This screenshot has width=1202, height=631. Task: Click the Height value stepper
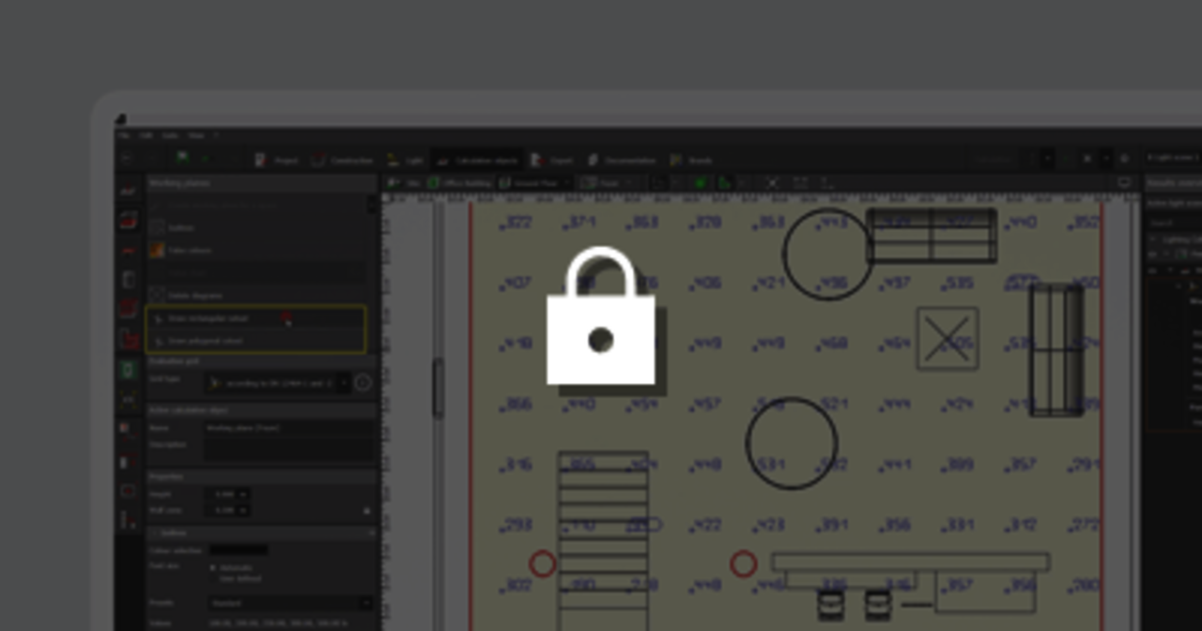(x=242, y=494)
